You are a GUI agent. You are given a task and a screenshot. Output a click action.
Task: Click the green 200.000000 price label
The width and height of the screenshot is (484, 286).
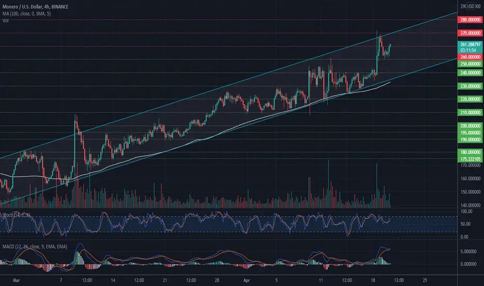pos(470,126)
